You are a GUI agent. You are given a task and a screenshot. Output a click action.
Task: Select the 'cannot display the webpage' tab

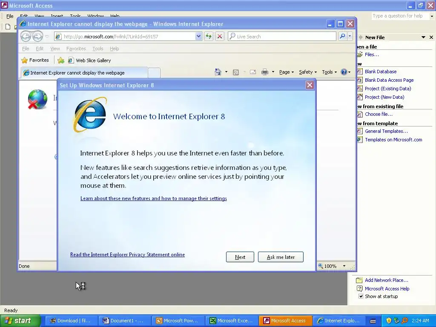[x=85, y=72]
